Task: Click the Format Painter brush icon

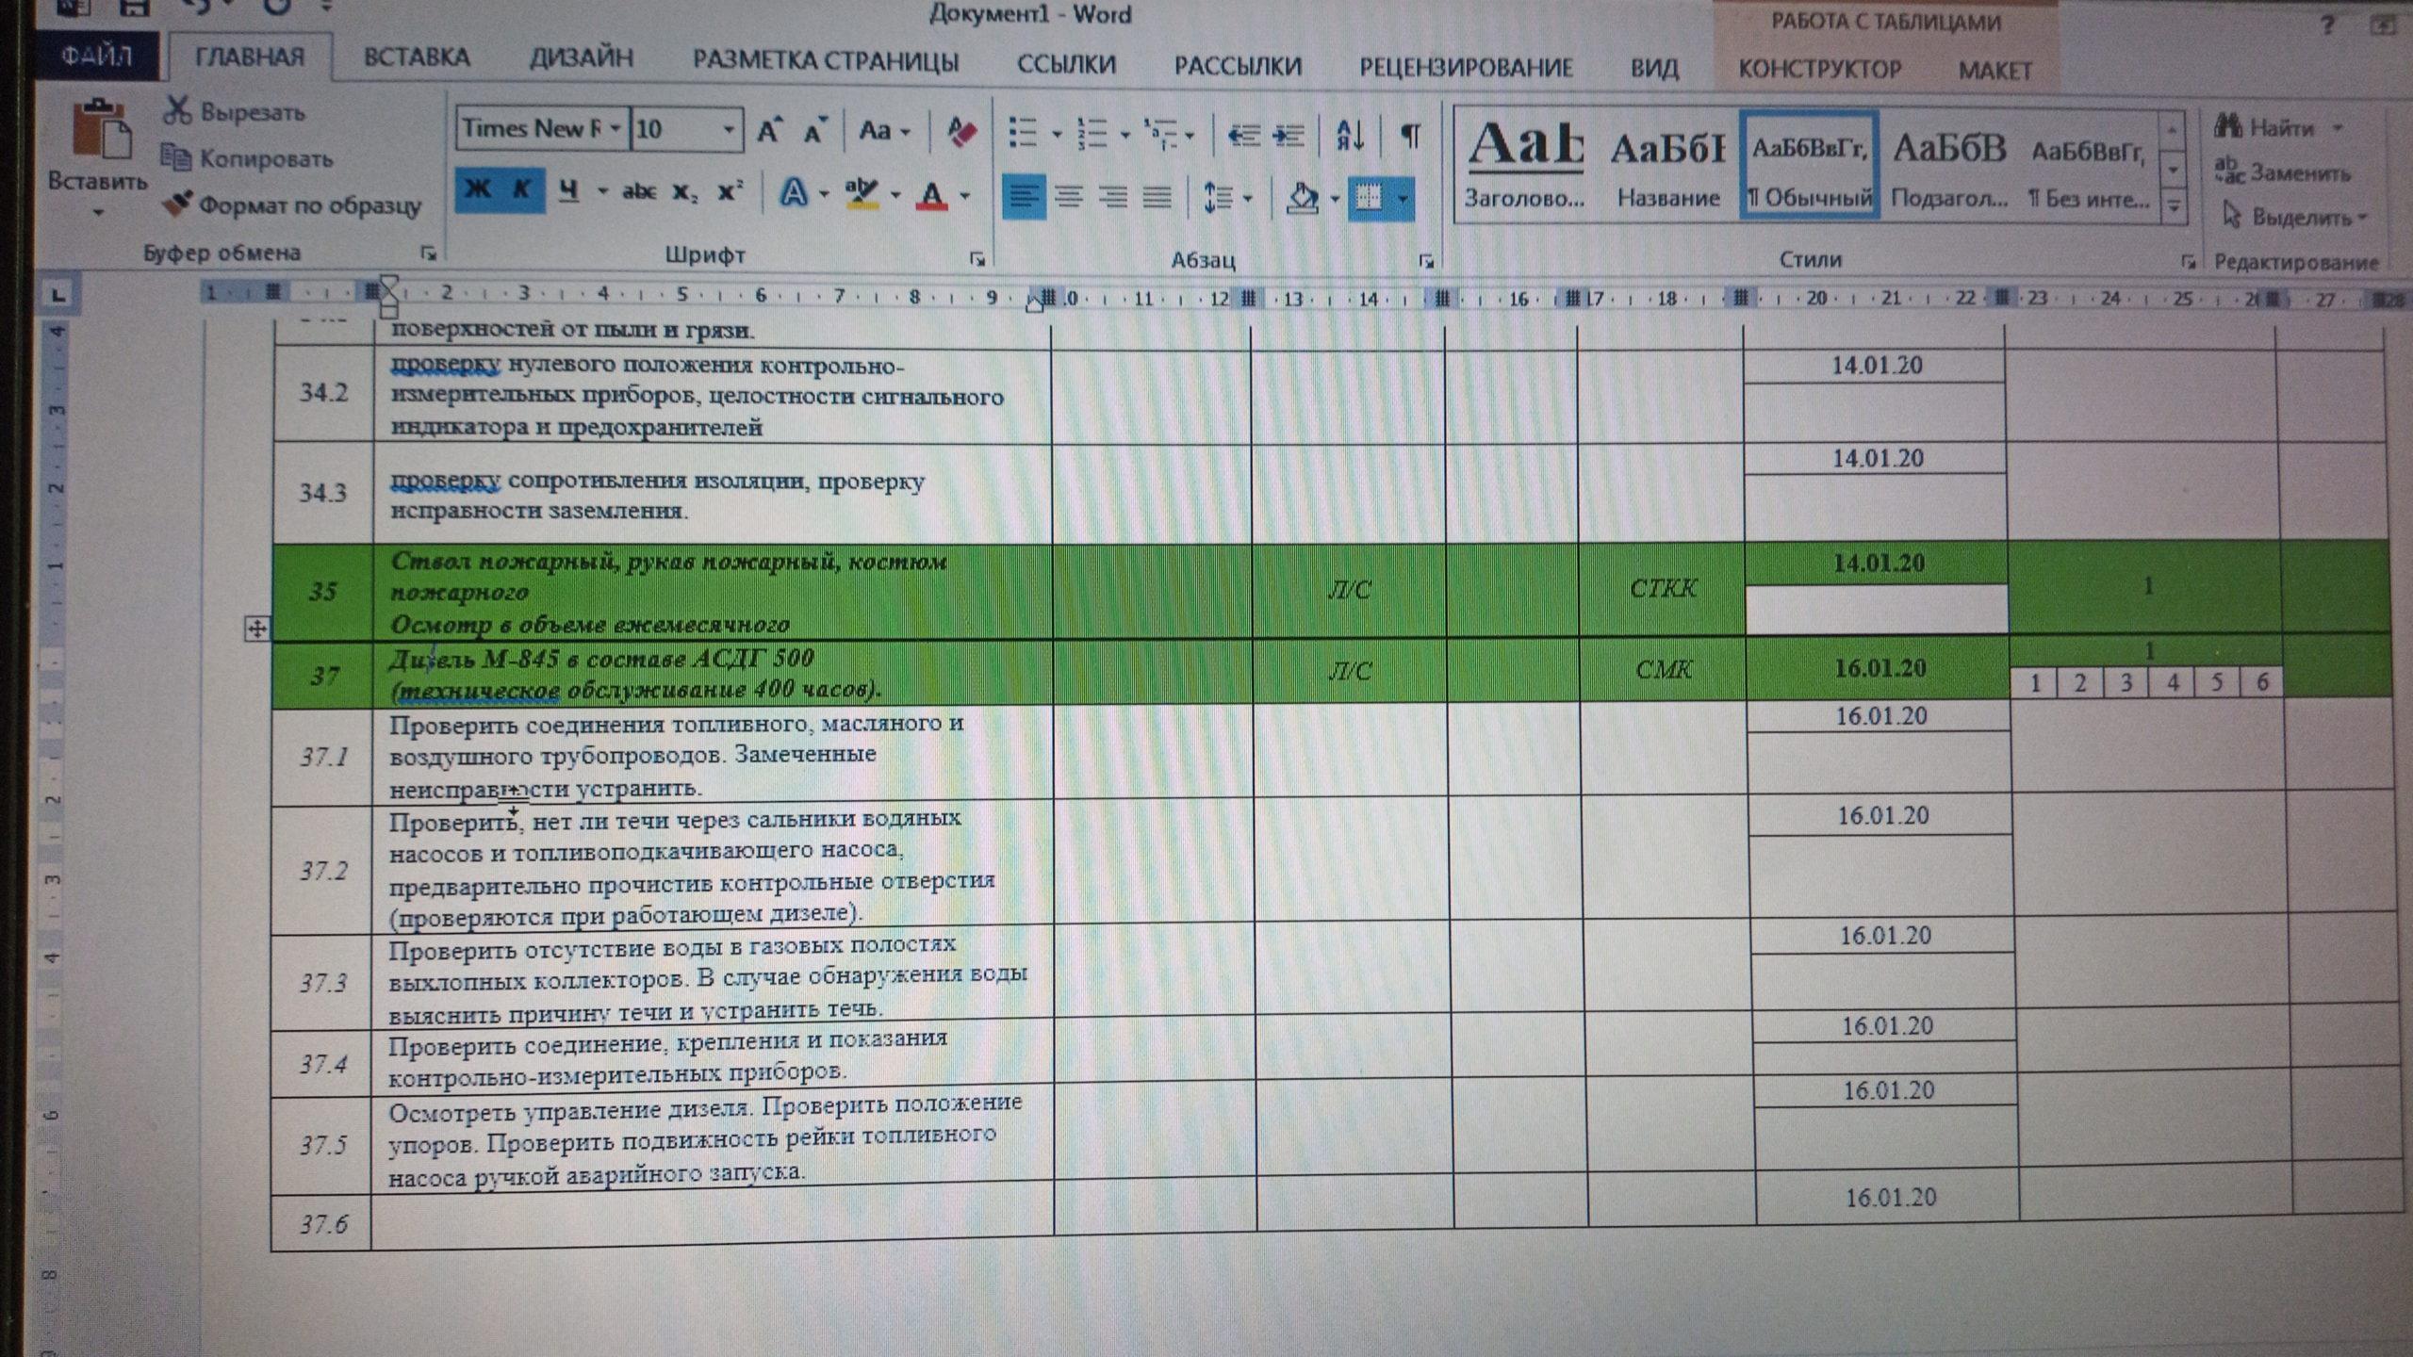Action: tap(176, 204)
